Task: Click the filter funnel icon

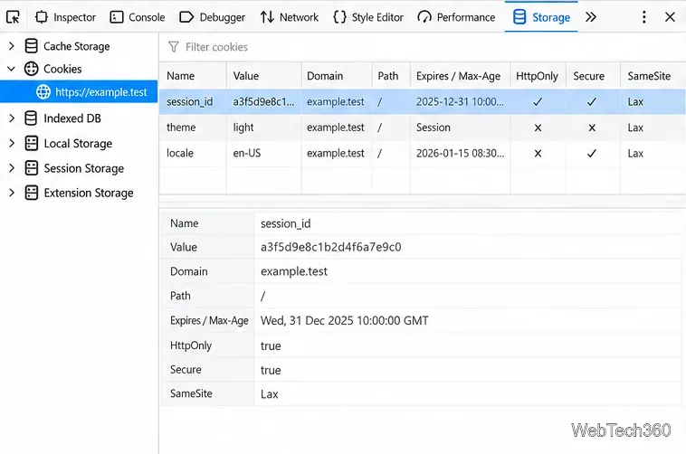Action: click(174, 47)
